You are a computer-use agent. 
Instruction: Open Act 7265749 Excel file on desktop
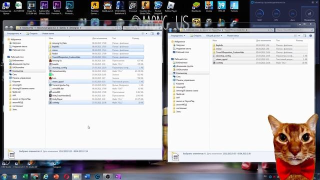click(19, 6)
